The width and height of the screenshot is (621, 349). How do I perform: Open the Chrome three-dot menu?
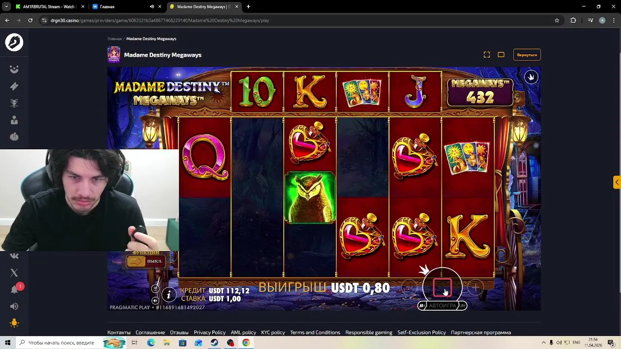point(613,20)
